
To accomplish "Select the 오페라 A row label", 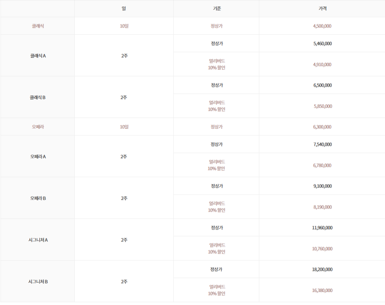I will tap(38, 157).
